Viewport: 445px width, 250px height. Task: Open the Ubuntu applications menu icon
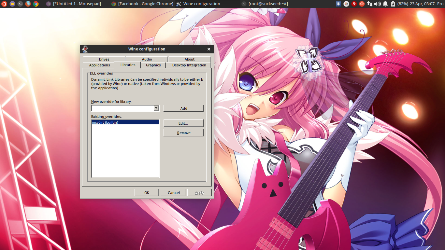click(4, 4)
